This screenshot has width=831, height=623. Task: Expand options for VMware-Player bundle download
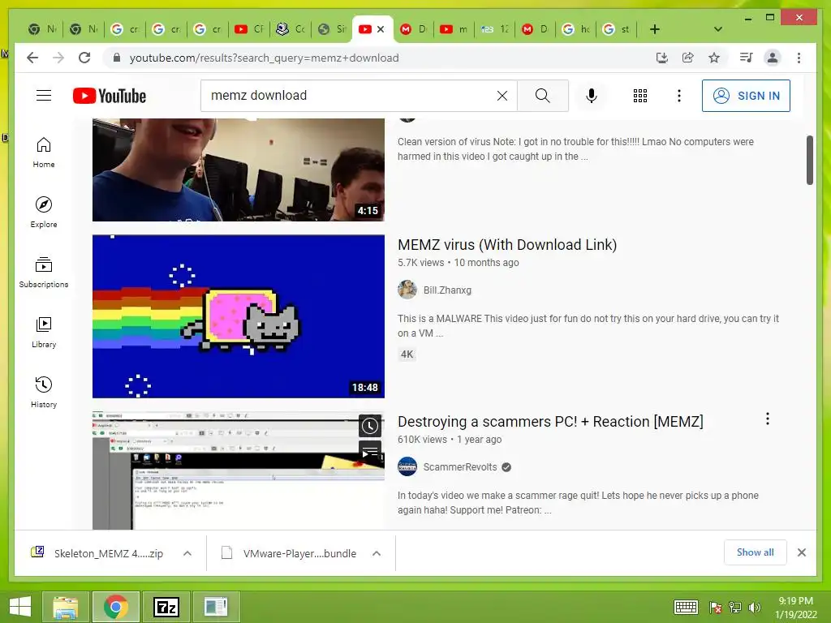point(377,553)
